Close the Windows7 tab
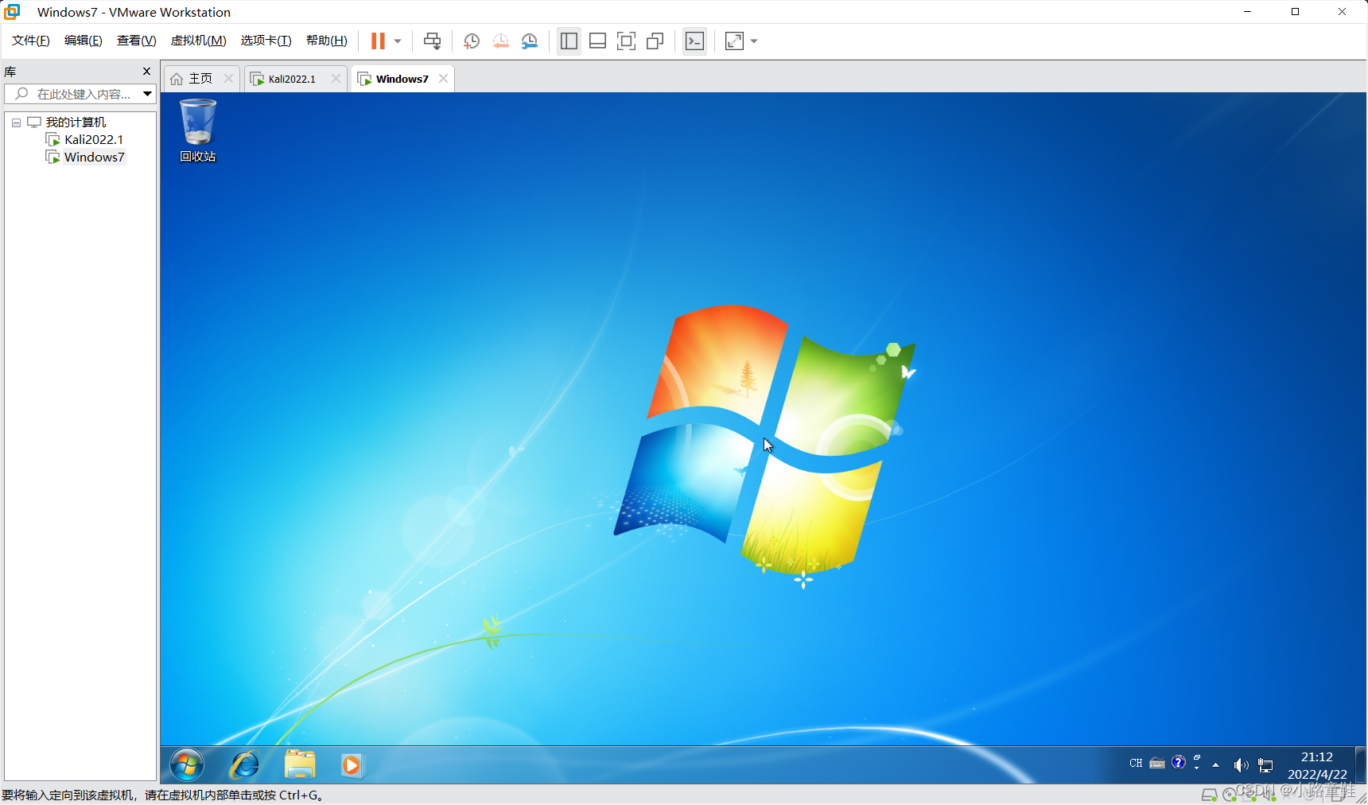The width and height of the screenshot is (1368, 805). point(443,78)
